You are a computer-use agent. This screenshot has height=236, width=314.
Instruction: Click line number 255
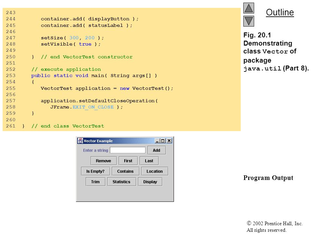pos(10,88)
